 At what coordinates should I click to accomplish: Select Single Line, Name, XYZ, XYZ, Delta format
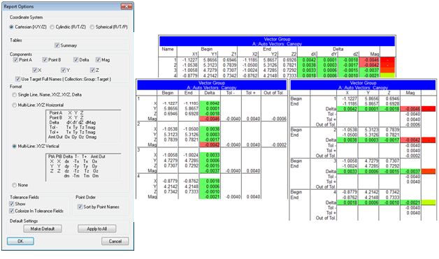click(14, 95)
